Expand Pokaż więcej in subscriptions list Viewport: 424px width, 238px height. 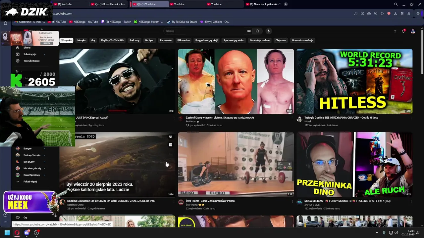coord(30,181)
